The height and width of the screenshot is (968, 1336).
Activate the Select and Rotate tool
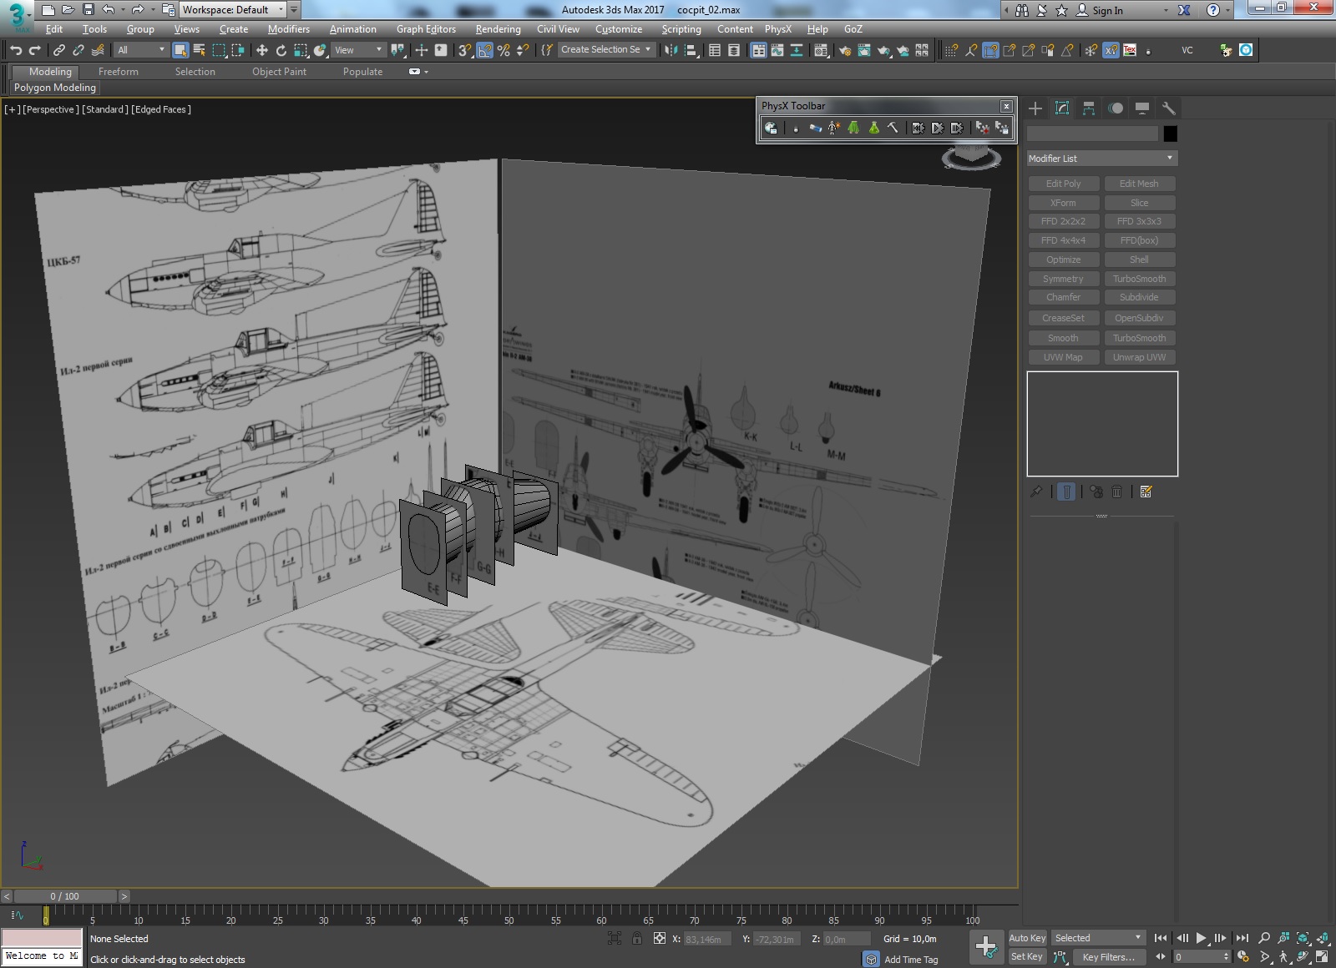click(281, 50)
